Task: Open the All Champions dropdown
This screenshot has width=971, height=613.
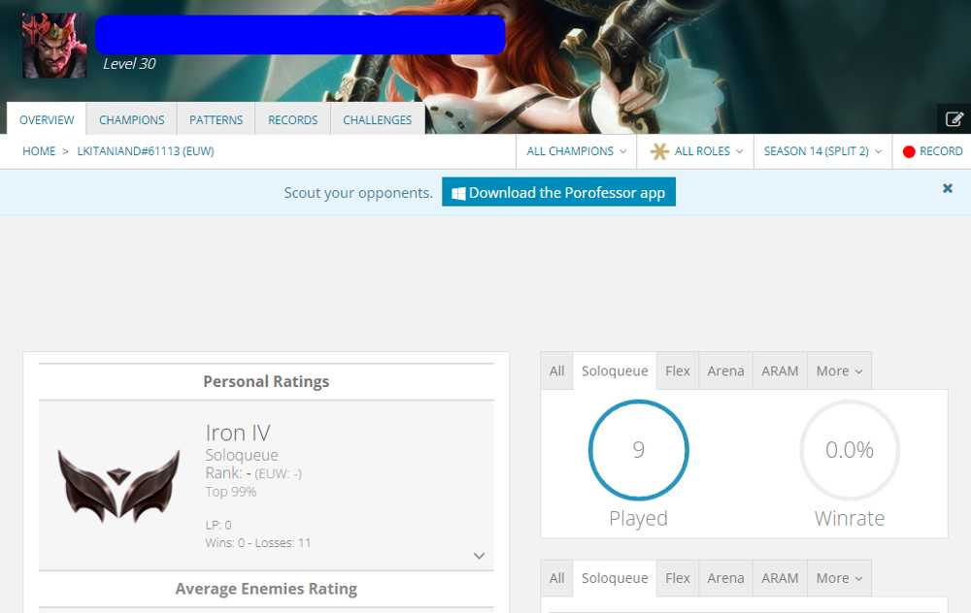Action: pyautogui.click(x=576, y=151)
